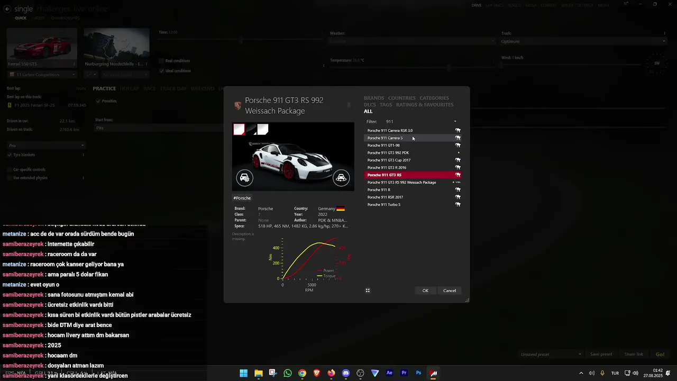Click the Kunos icon on GT3 Cup 2017 row
This screenshot has height=381, width=677.
(458, 160)
